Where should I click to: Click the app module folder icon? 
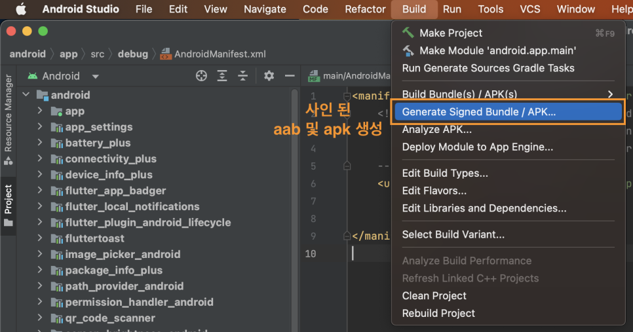pyautogui.click(x=56, y=111)
